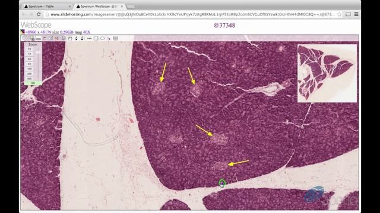
Task: Select the rectangle annotation tool
Action: click(96, 38)
